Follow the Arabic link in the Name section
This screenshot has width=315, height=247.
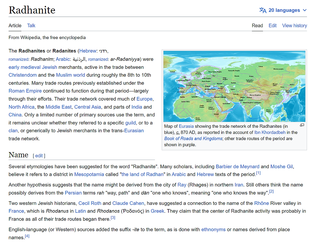pyautogui.click(x=179, y=174)
